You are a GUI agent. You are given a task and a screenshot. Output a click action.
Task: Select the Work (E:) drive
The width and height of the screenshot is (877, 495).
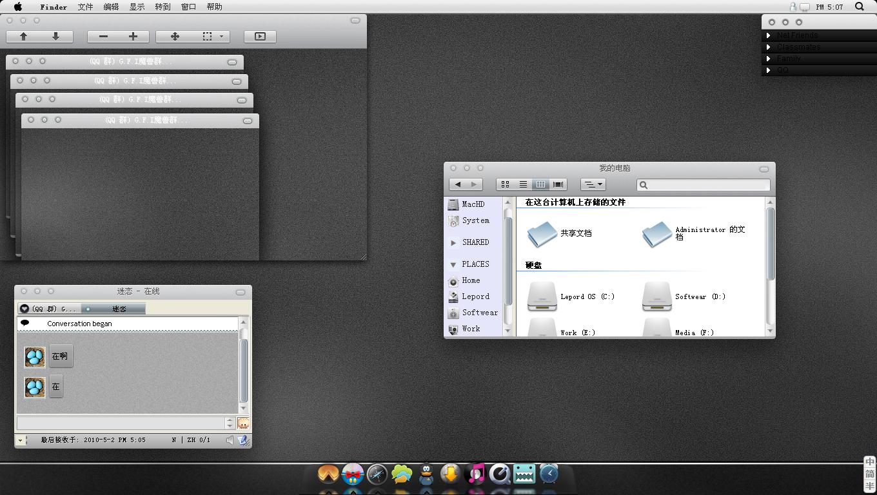coord(561,327)
